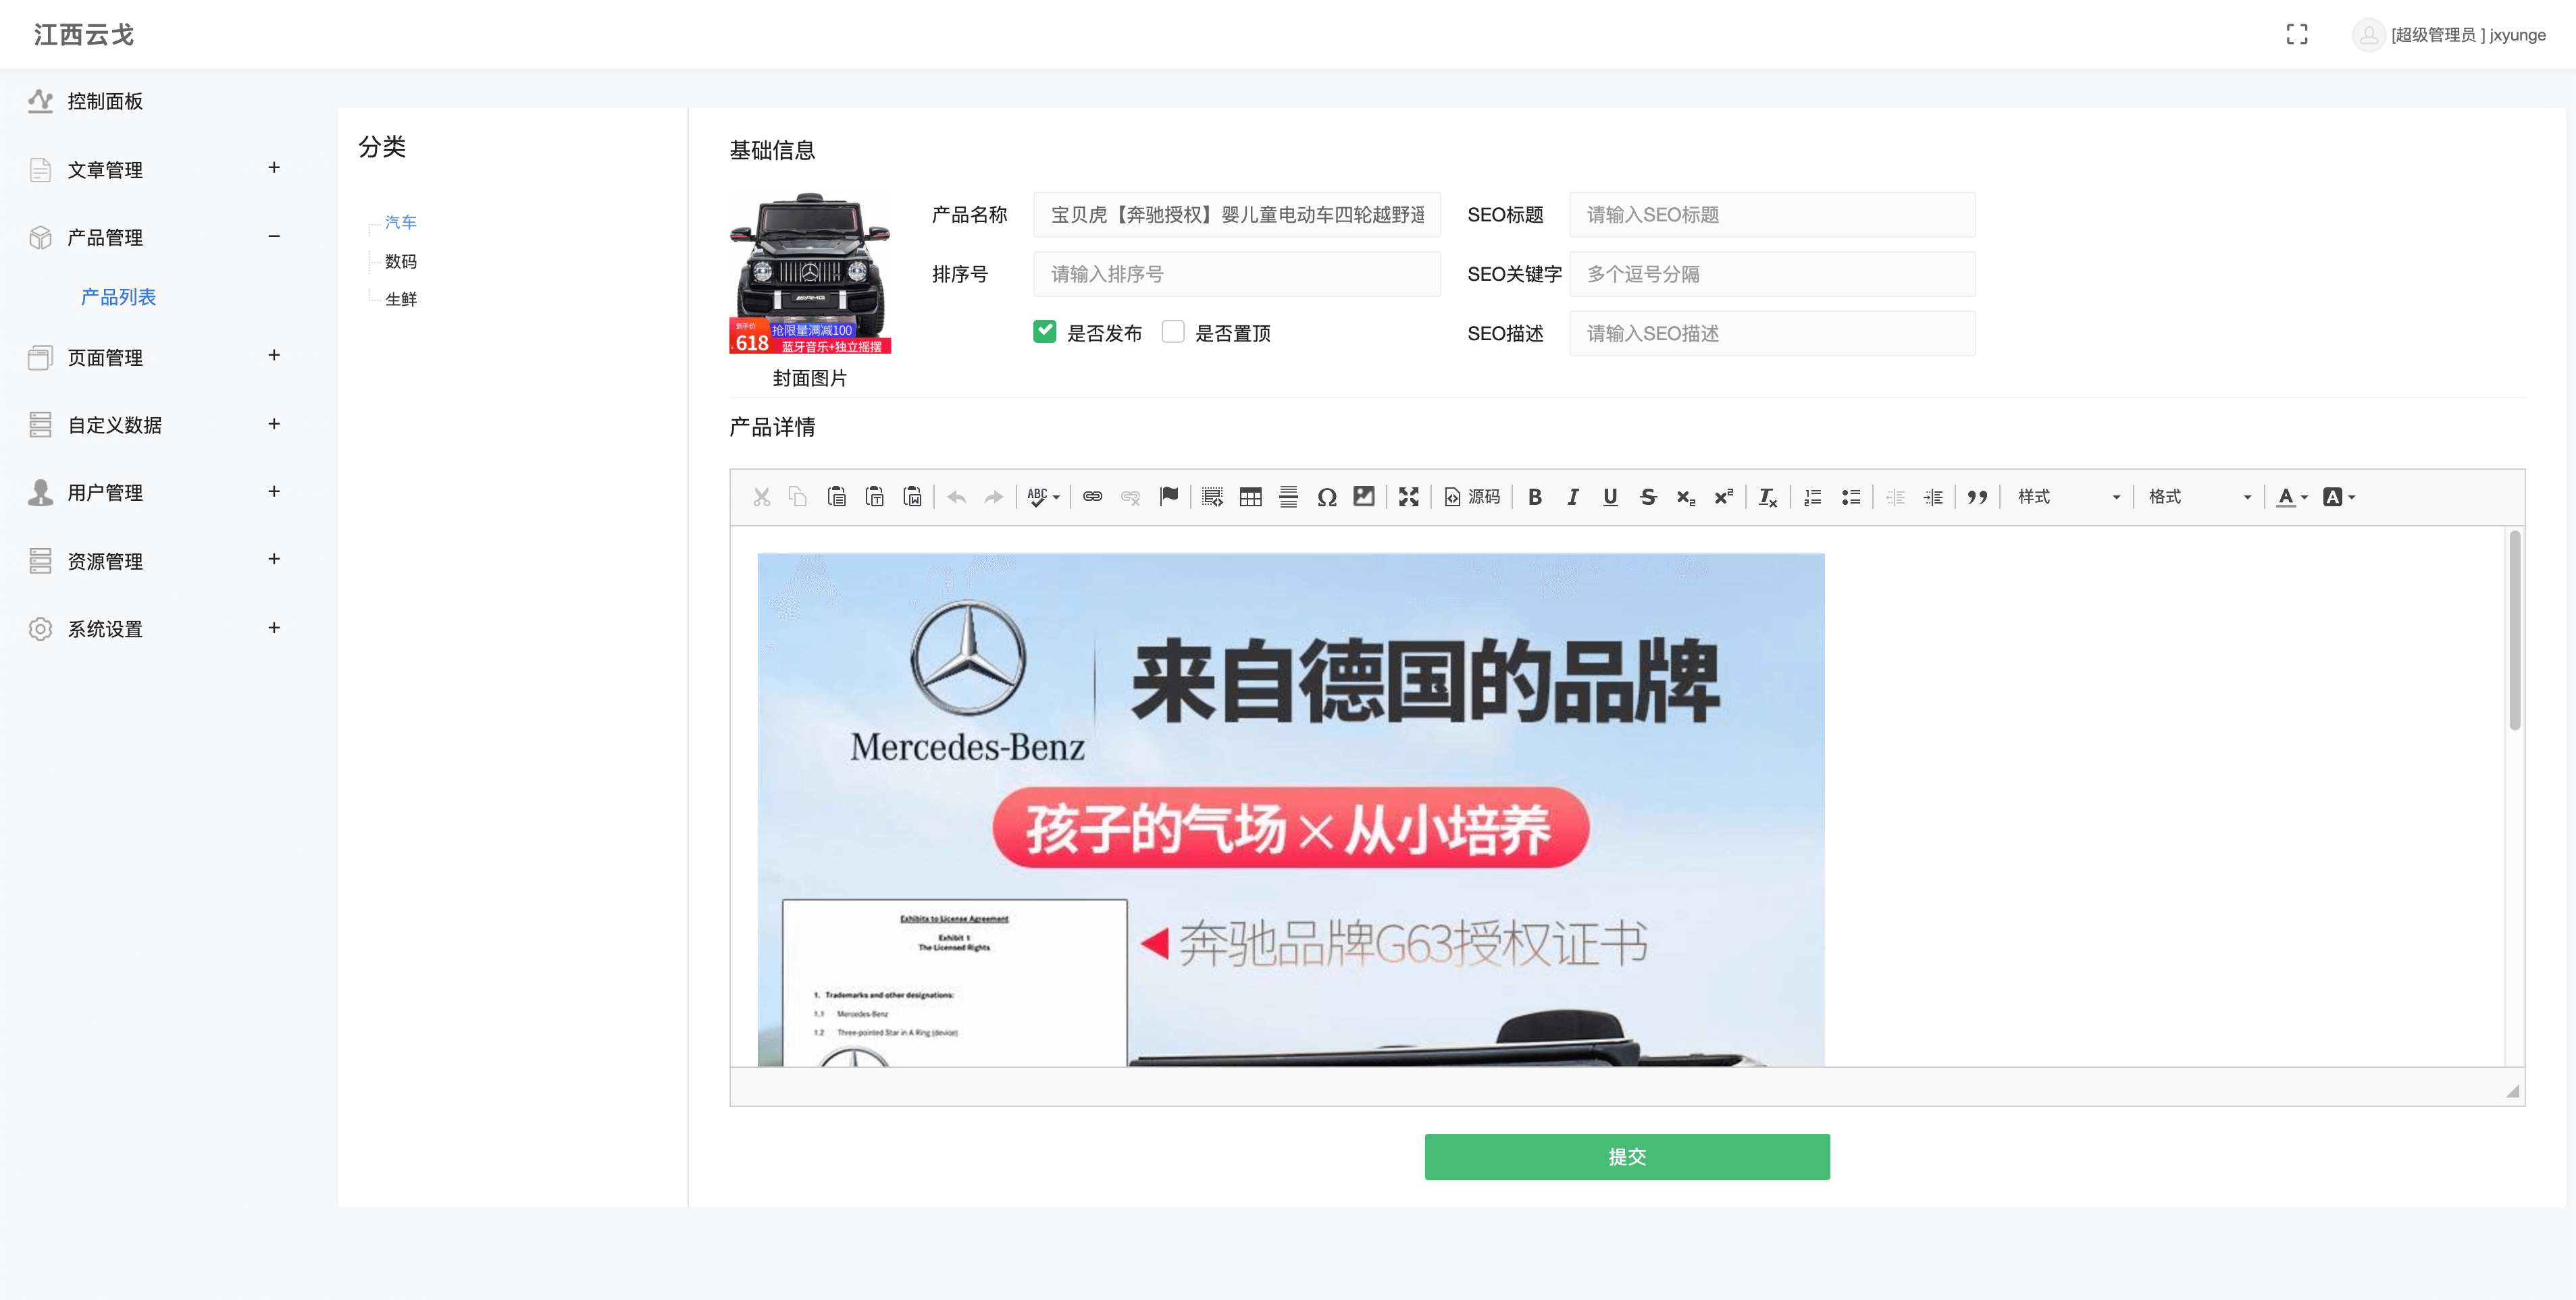Open the 控制面板 dashboard

(x=105, y=101)
